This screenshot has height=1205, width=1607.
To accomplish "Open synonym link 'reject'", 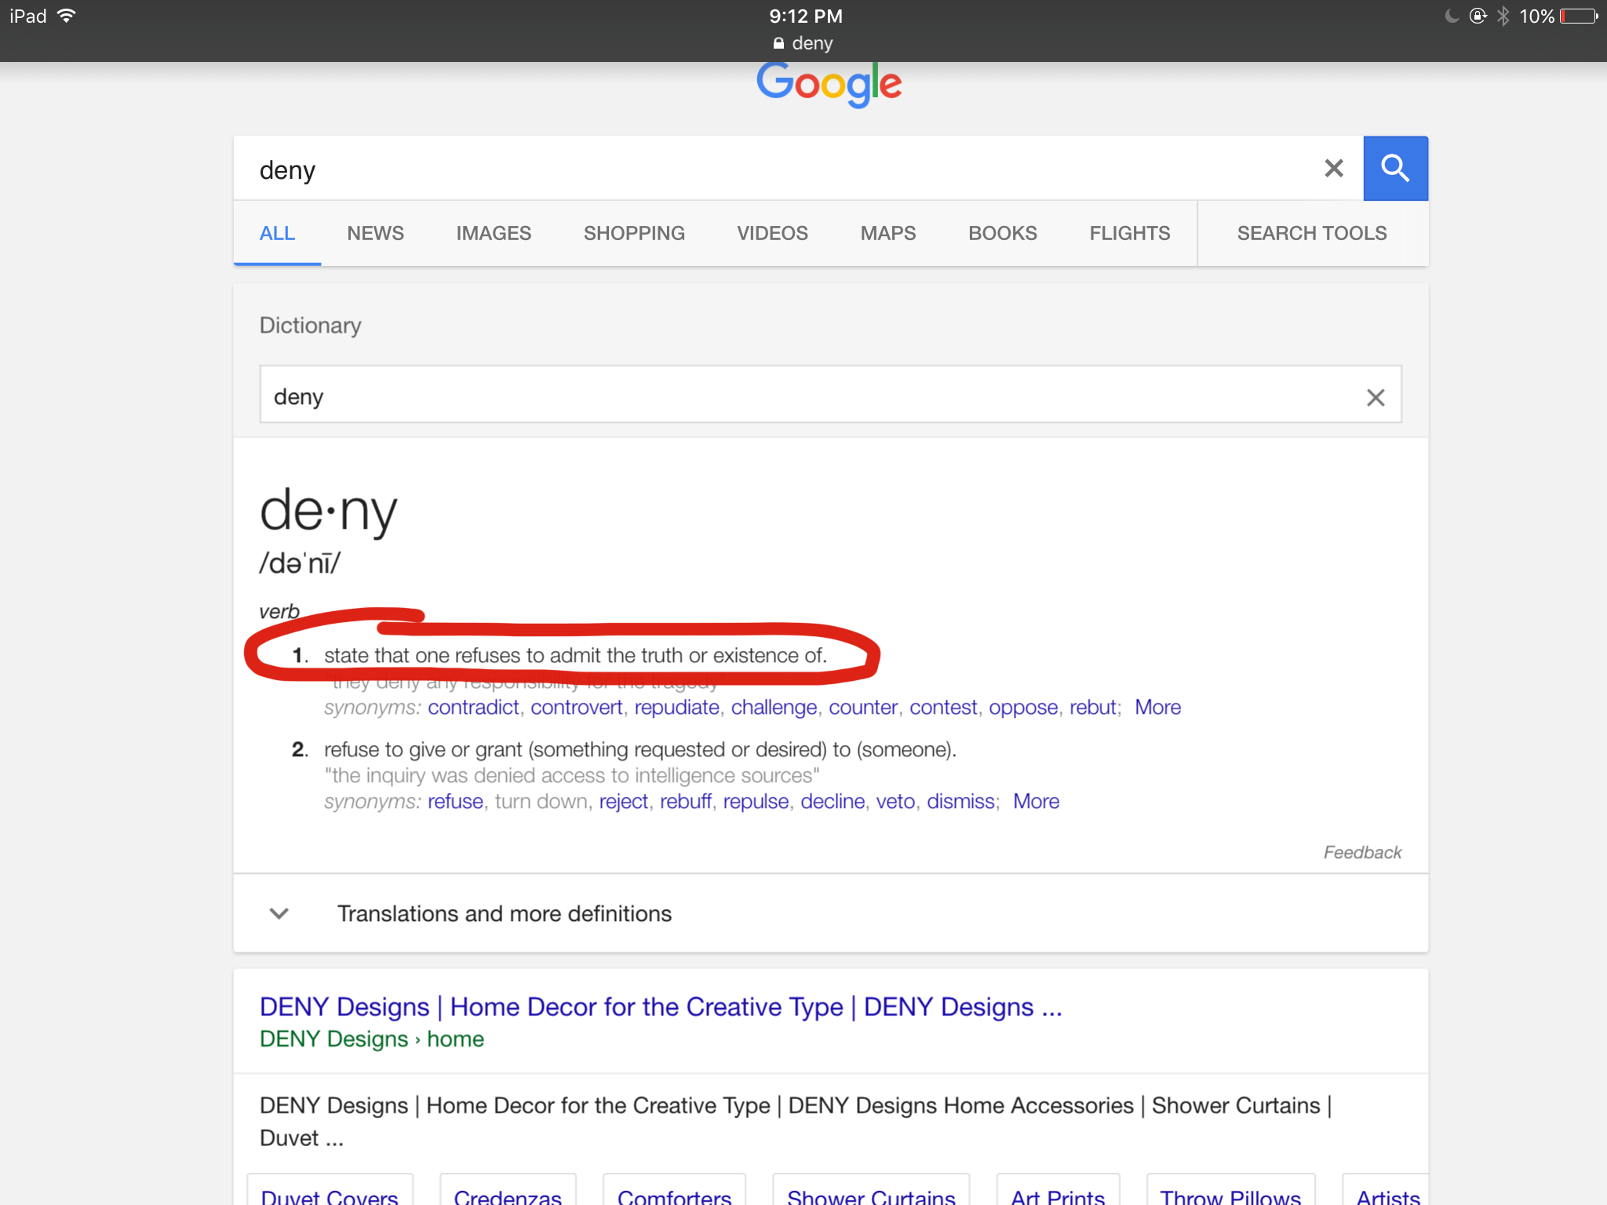I will [624, 801].
